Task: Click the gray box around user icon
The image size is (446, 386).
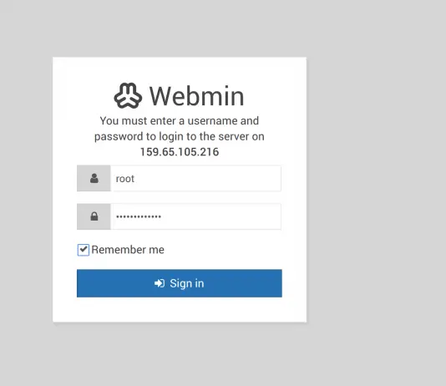Action: pos(94,178)
